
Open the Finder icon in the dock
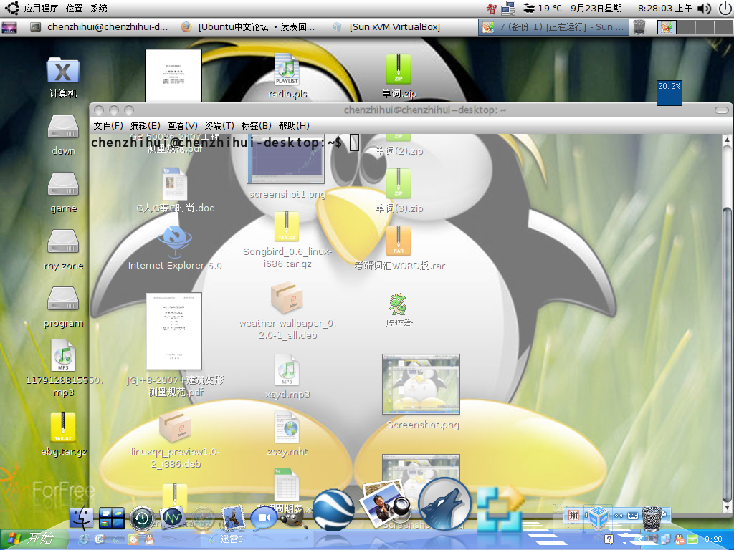coord(82,518)
